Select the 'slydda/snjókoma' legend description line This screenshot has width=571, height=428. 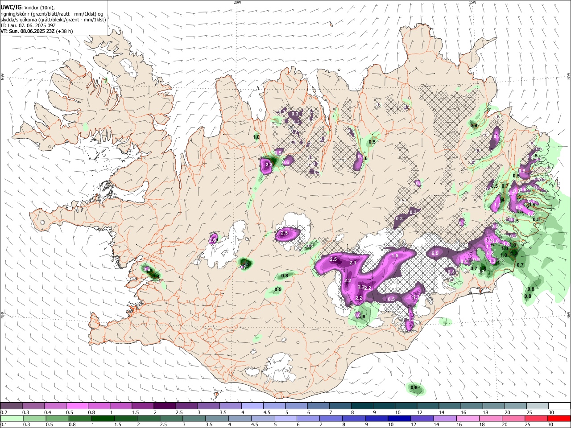(x=53, y=20)
